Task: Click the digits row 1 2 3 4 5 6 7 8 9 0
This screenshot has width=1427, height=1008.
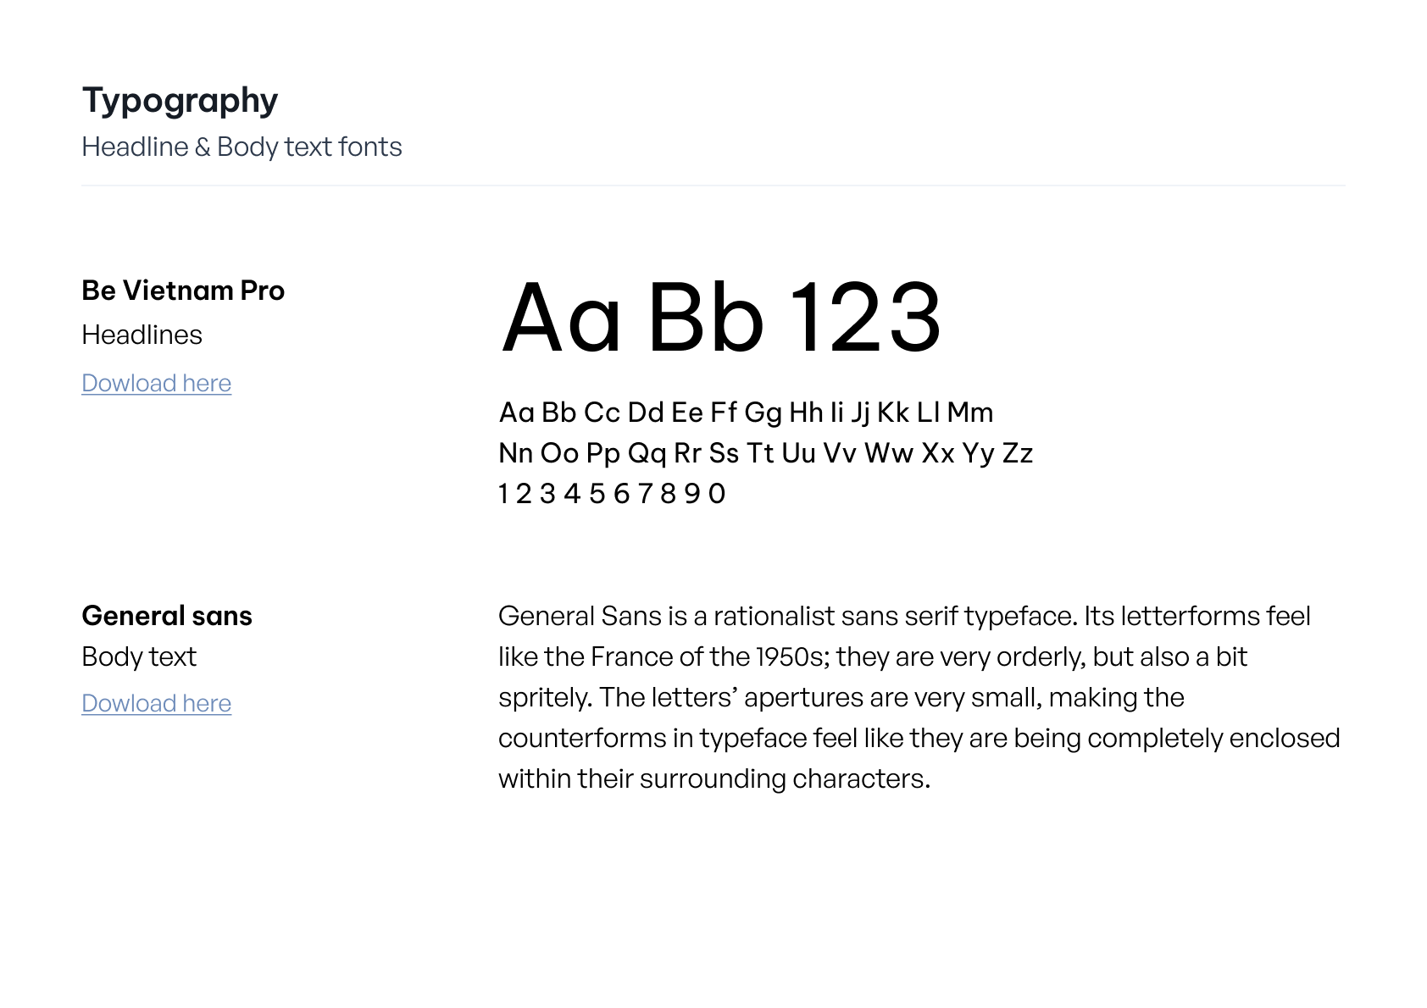Action: pyautogui.click(x=612, y=494)
